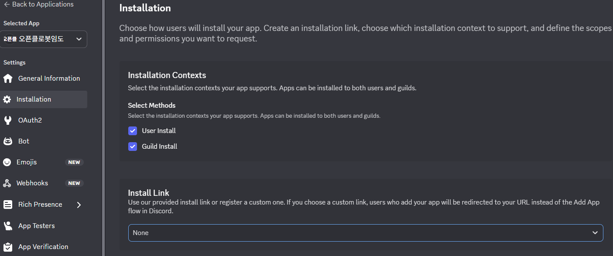Click the Install Link section title
Image resolution: width=613 pixels, height=256 pixels.
(149, 193)
